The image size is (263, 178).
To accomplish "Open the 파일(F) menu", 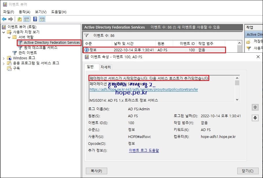I will coord(9,12).
